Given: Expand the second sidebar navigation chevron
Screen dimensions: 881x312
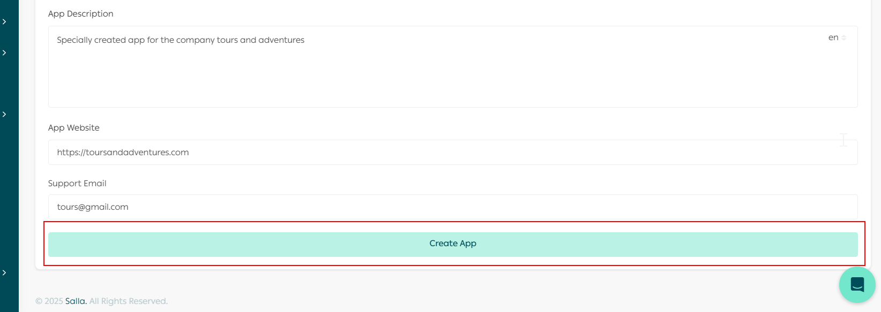Looking at the screenshot, I should click(4, 52).
